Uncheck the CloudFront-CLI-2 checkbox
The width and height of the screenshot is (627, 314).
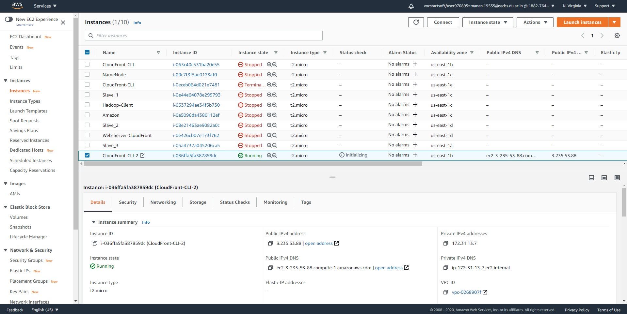point(87,155)
